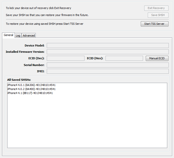
Task: Open the Advanced tab
Action: pyautogui.click(x=29, y=35)
